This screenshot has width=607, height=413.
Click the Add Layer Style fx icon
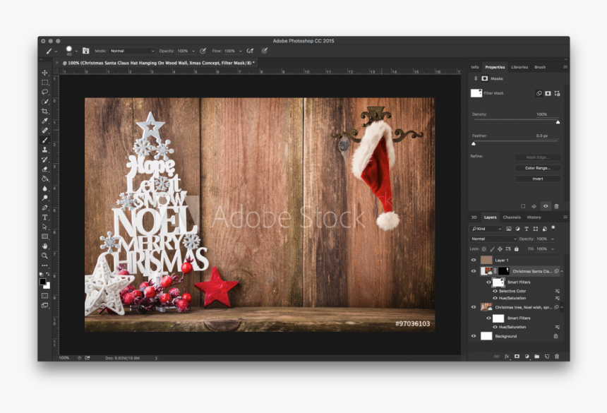click(507, 356)
